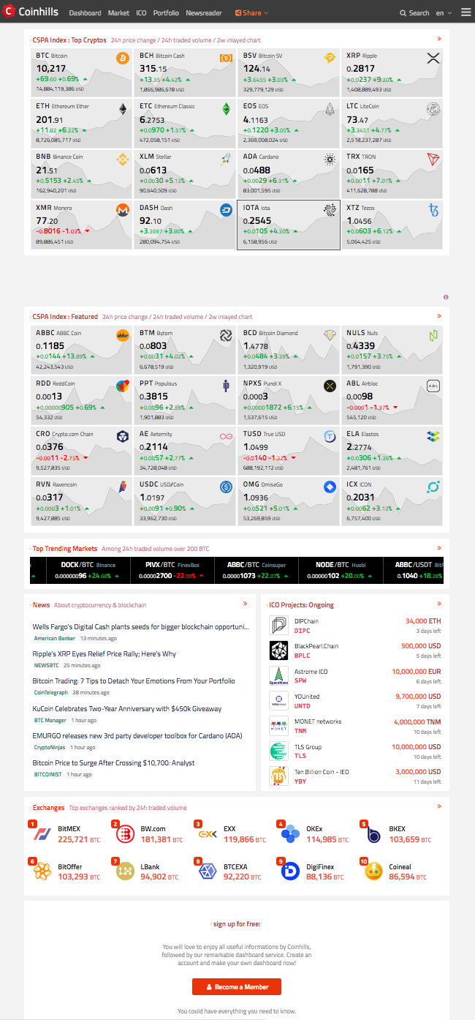Image resolution: width=475 pixels, height=1020 pixels.
Task: Click the Bytom logo icon
Action: 227,336
